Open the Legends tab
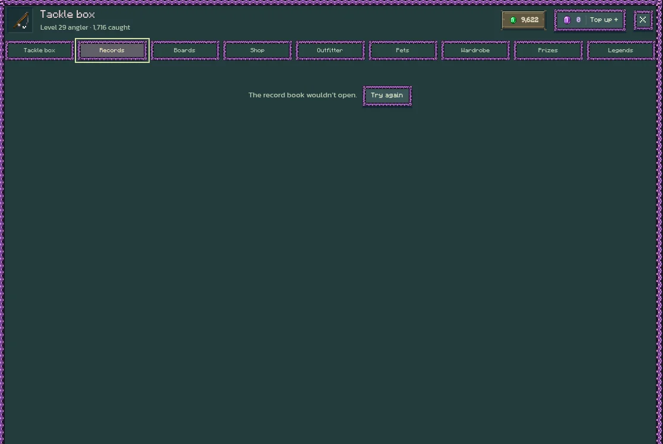Image resolution: width=663 pixels, height=444 pixels. [x=621, y=50]
